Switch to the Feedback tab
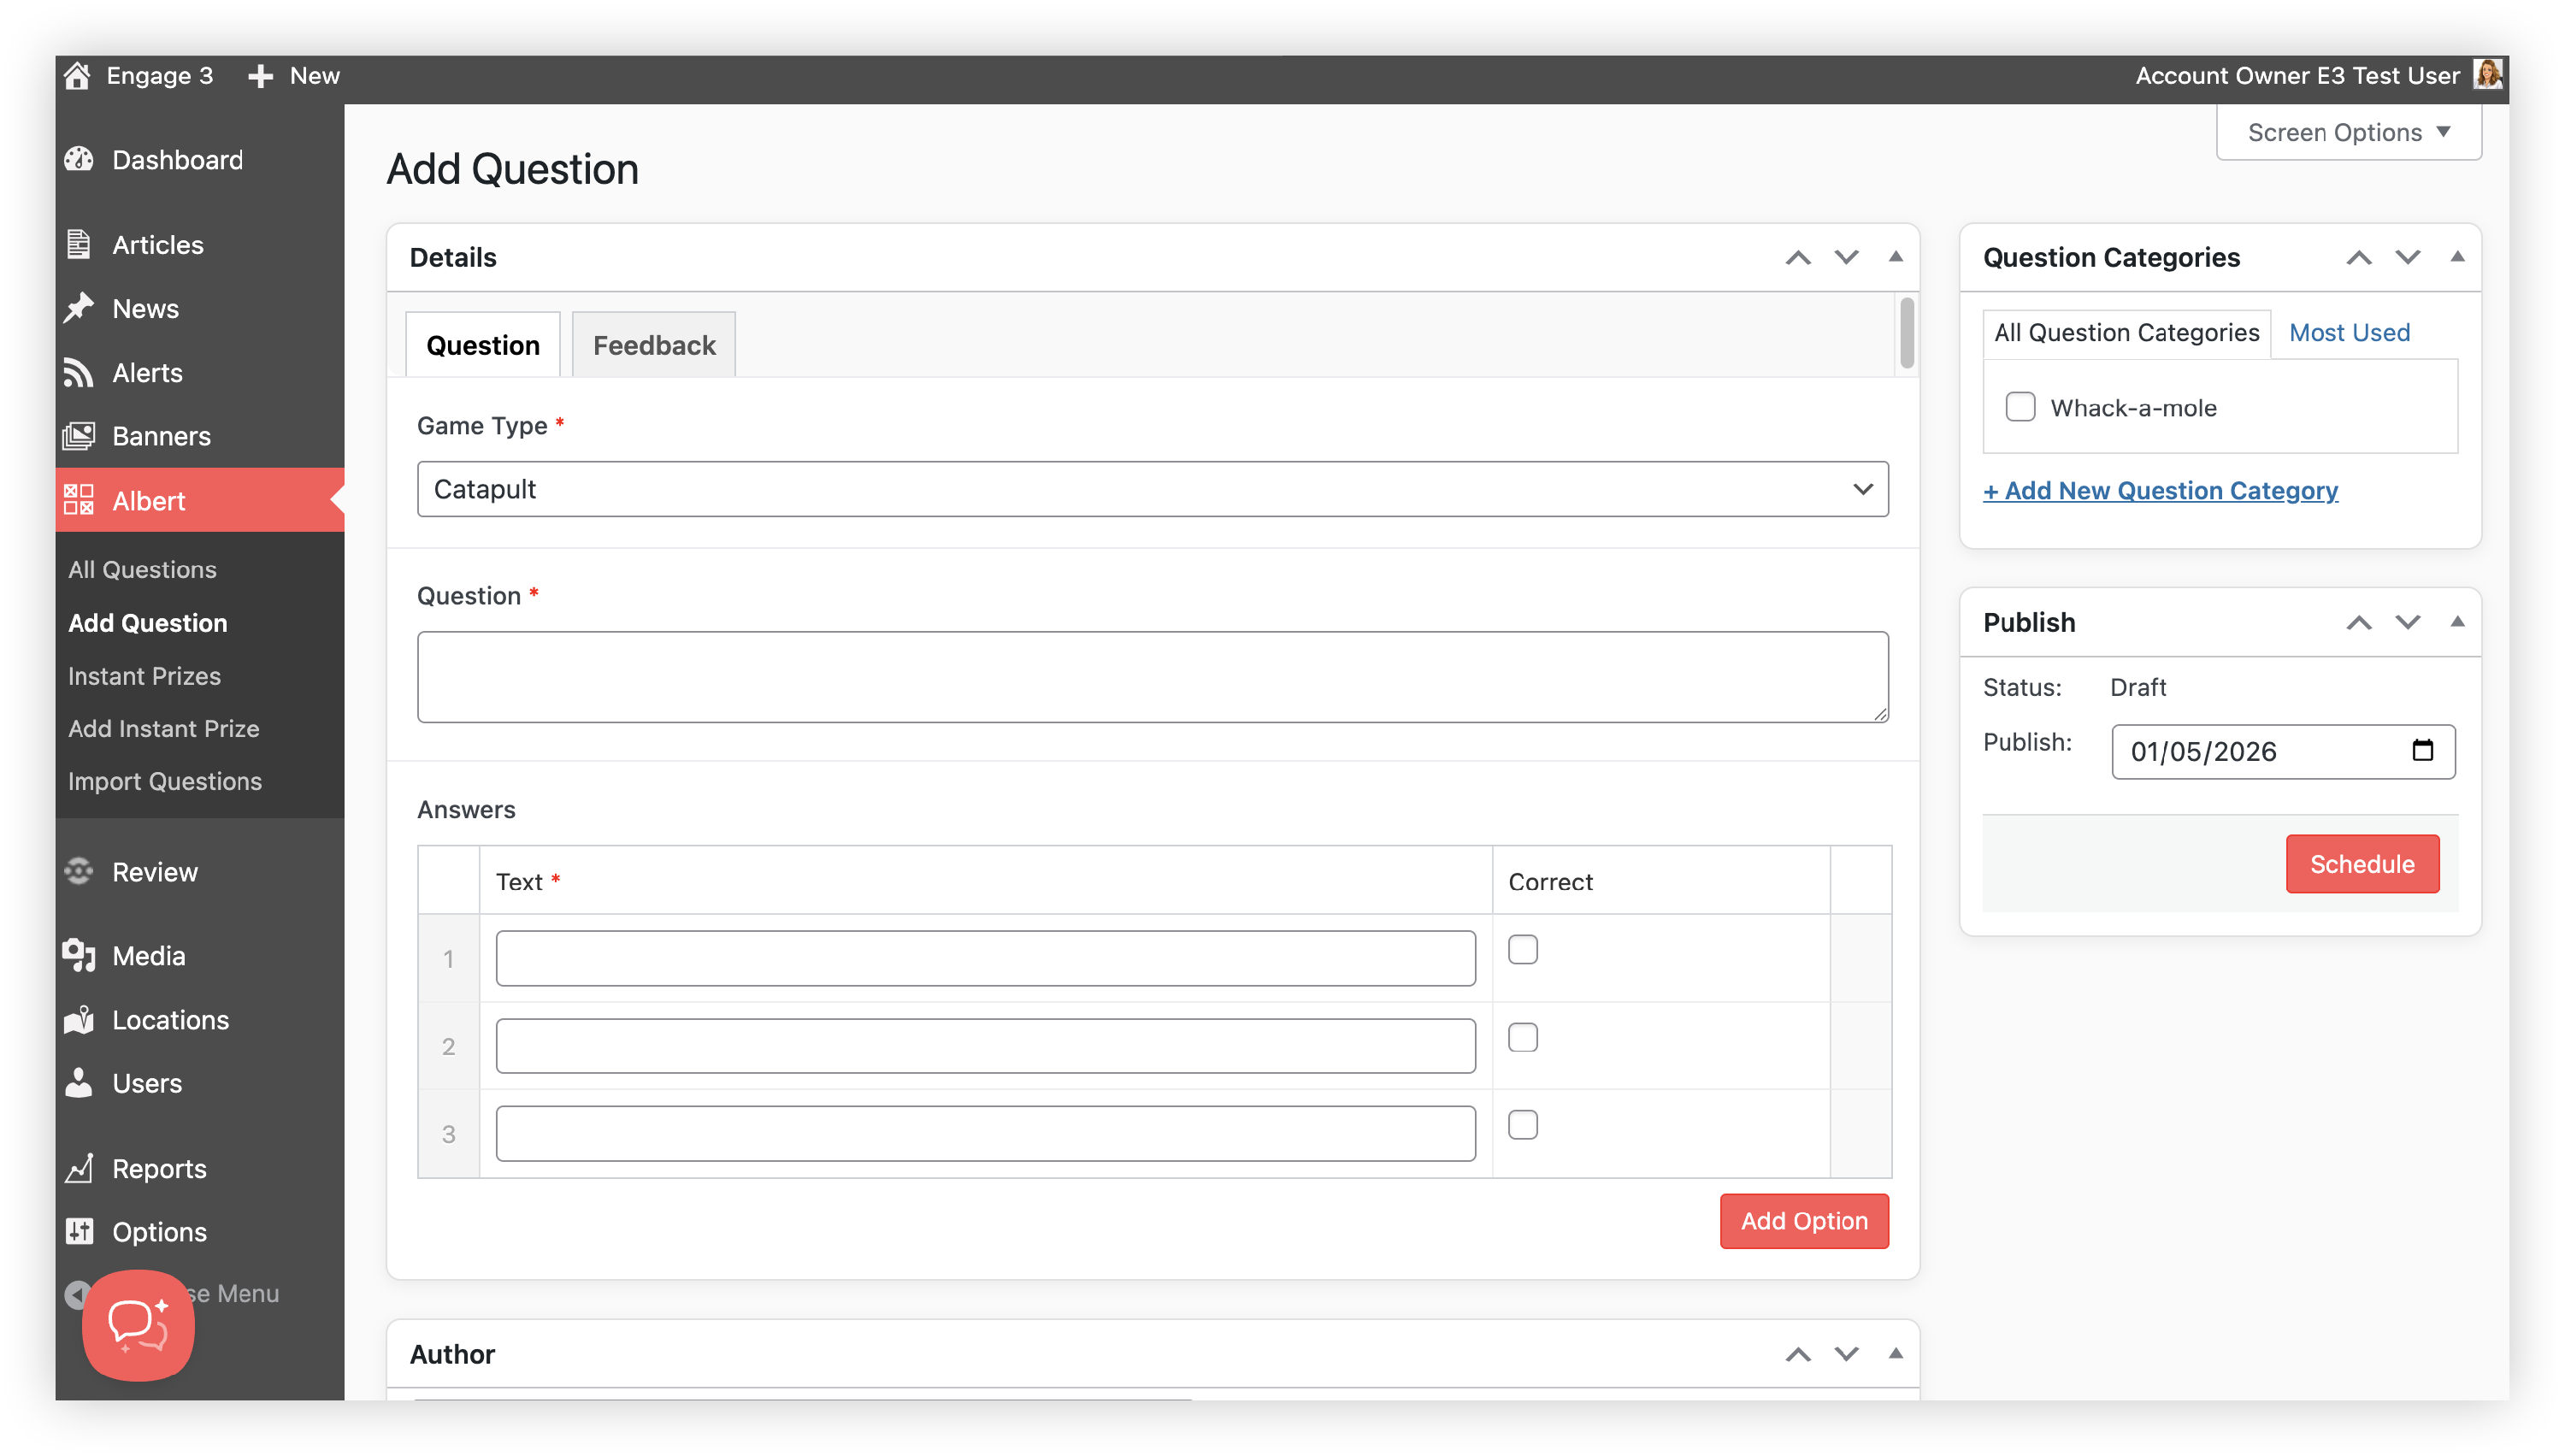The height and width of the screenshot is (1456, 2565). click(654, 346)
